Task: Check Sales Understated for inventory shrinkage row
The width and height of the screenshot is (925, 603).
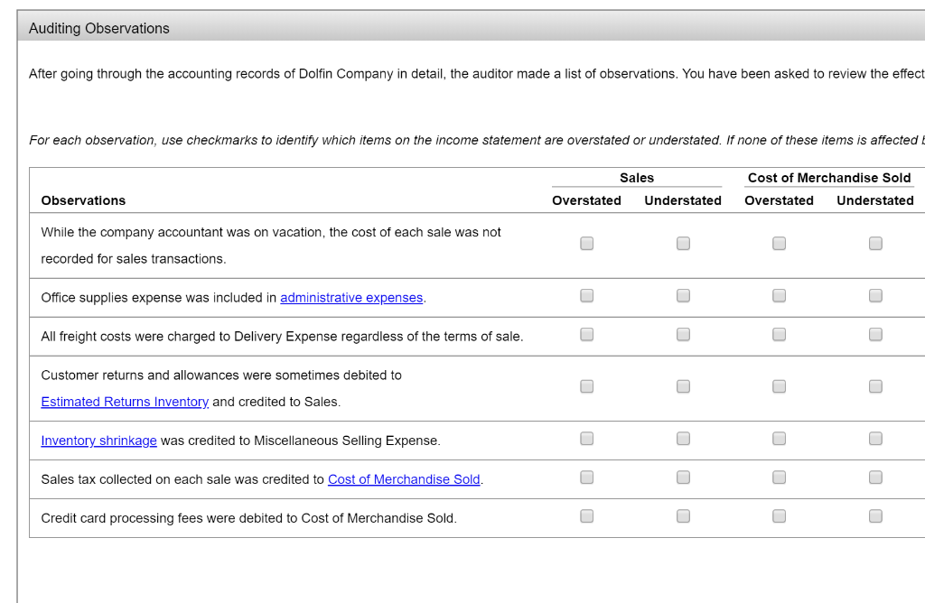Action: [x=683, y=439]
